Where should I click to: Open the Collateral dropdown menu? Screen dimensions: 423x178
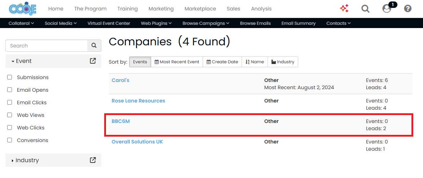tap(21, 23)
